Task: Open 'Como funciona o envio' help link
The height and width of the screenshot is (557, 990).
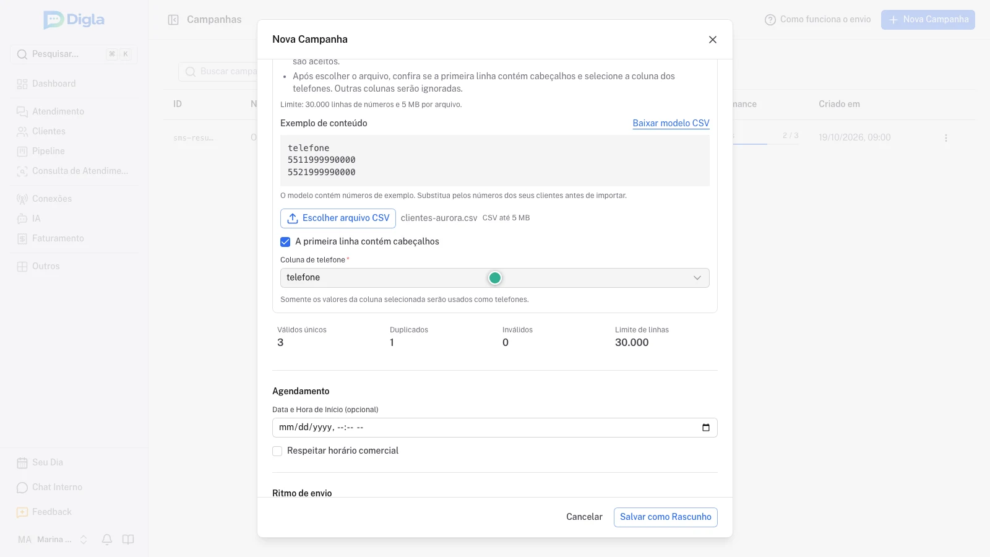Action: [818, 20]
